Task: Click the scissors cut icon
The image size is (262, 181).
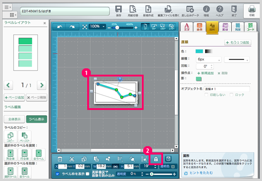Action: [72, 159]
